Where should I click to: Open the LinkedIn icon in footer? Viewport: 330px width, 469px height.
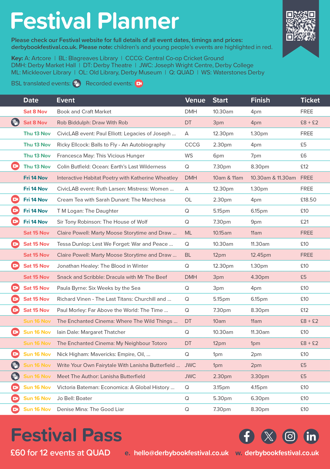point(311,436)
